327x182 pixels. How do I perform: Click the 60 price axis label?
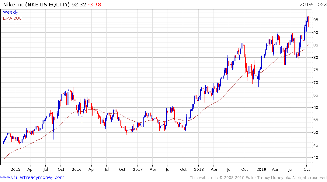[x=315, y=108]
